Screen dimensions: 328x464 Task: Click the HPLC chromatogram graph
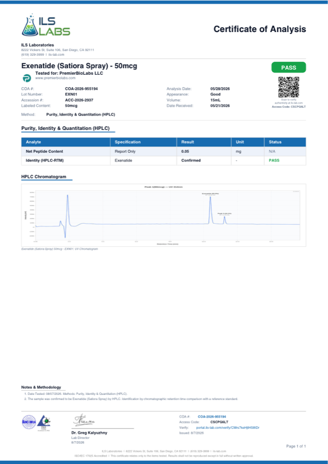pos(163,215)
